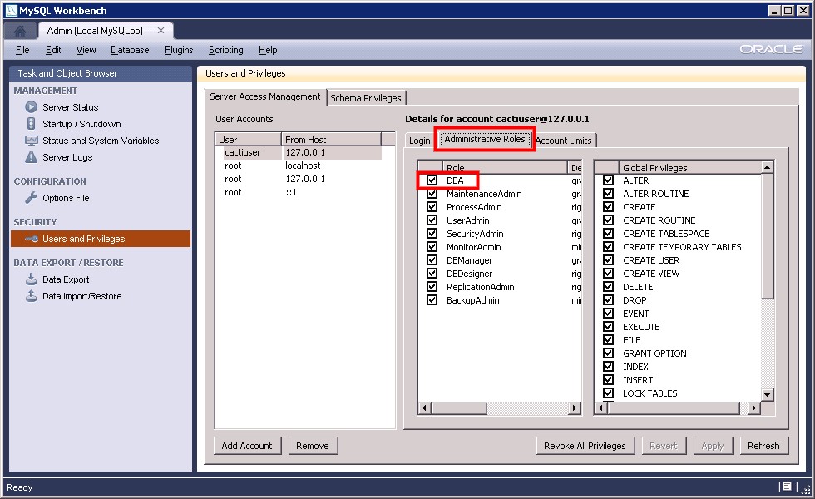This screenshot has height=499, width=815.
Task: Open the Help menu
Action: pos(268,50)
